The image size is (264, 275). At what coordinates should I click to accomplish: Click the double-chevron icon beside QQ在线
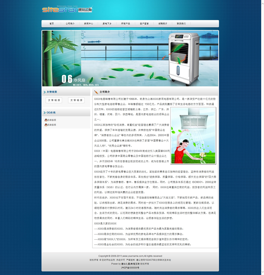tap(45, 113)
